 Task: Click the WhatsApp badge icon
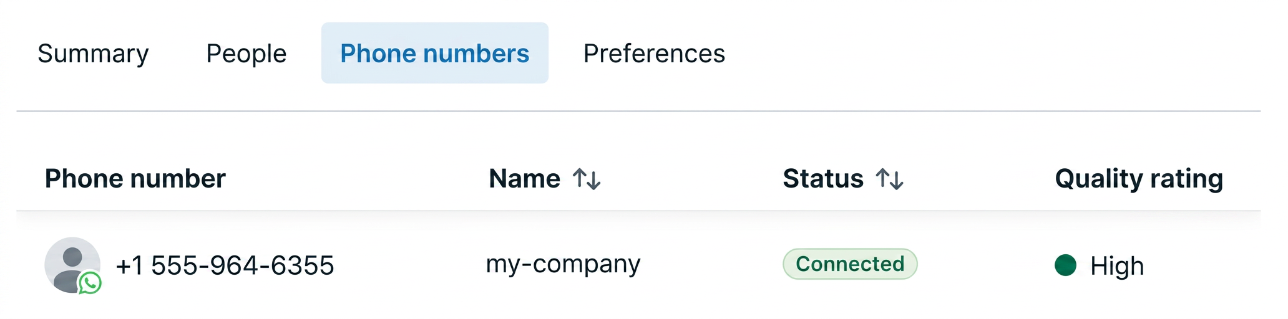[x=90, y=283]
